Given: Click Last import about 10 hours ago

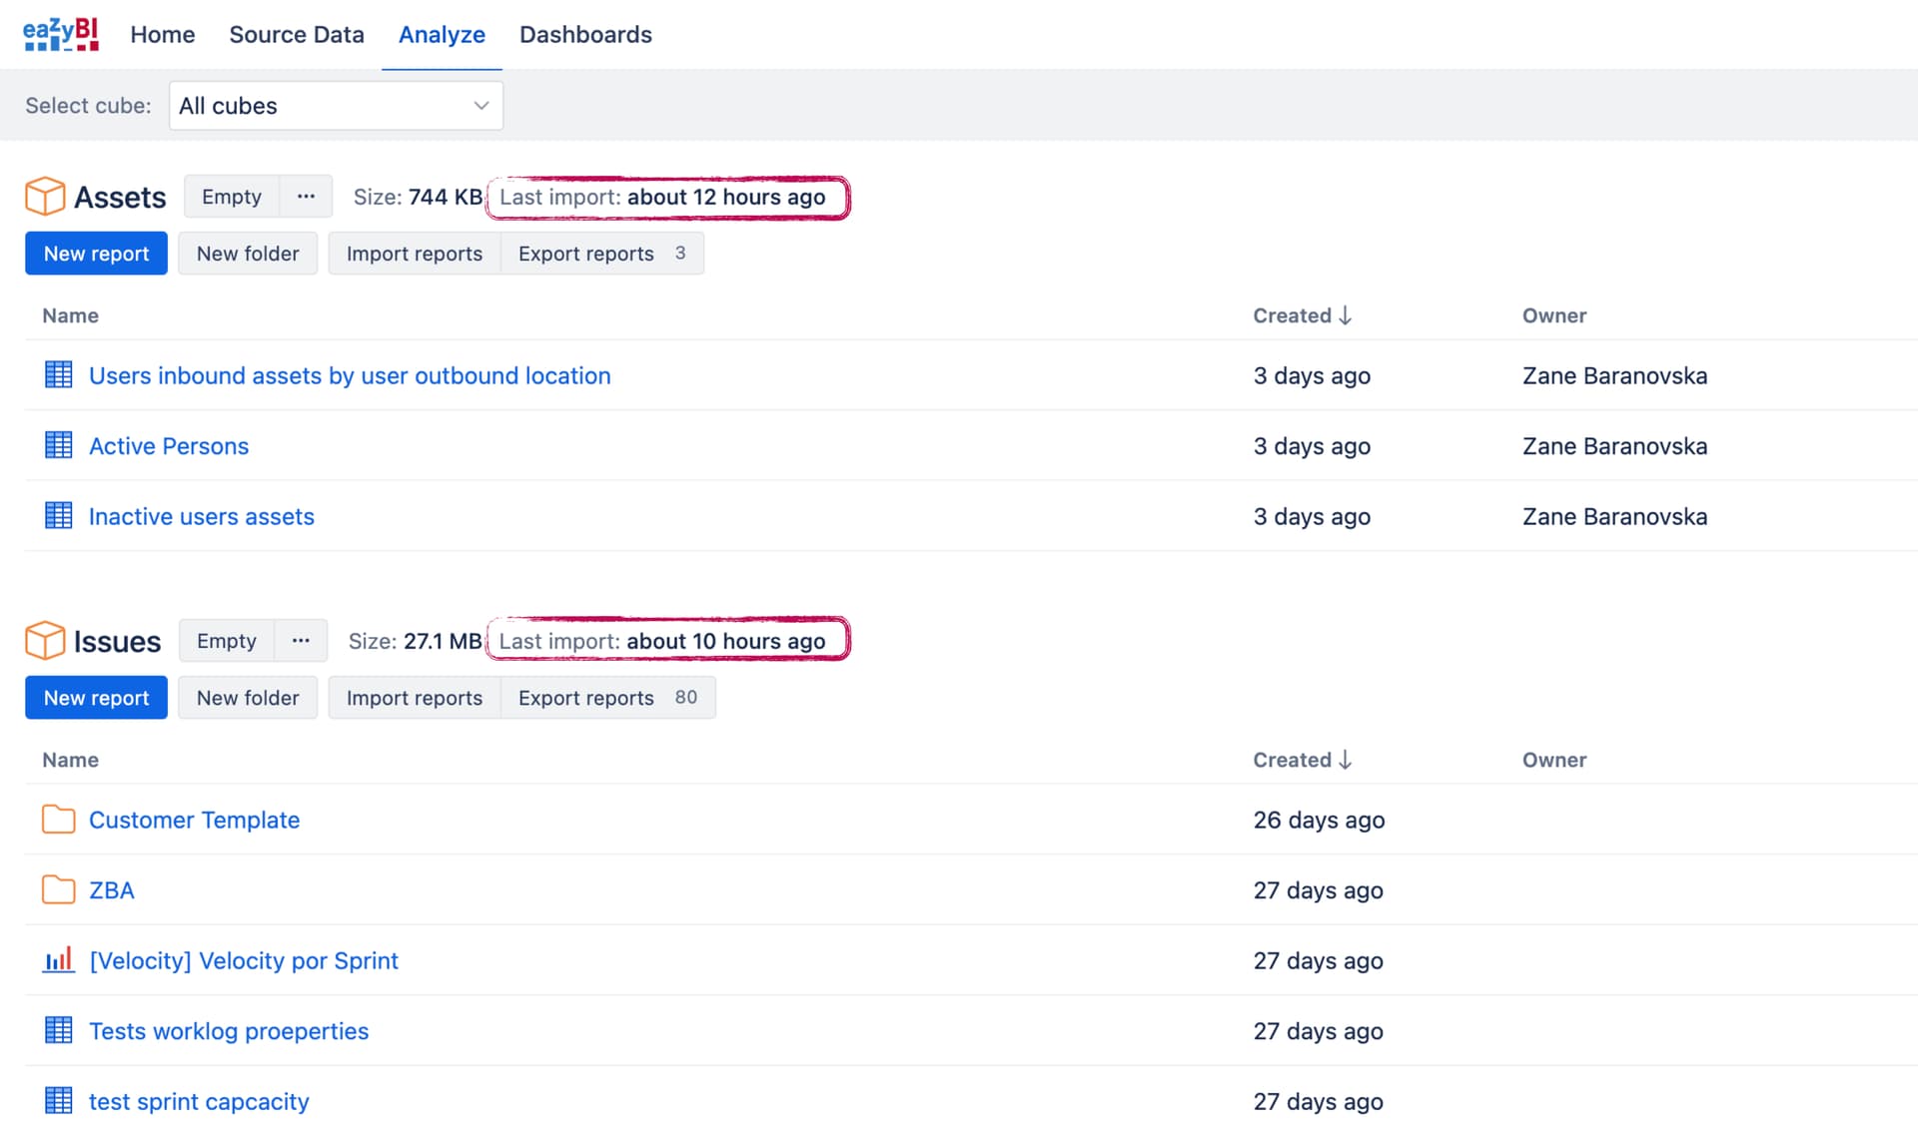Looking at the screenshot, I should 663,641.
